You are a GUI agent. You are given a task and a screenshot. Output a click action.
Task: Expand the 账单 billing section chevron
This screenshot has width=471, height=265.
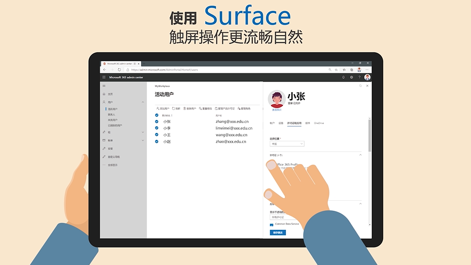pyautogui.click(x=142, y=141)
